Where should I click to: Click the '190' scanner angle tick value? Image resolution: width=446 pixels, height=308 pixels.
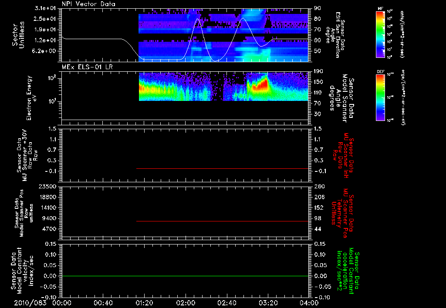pyautogui.click(x=319, y=71)
